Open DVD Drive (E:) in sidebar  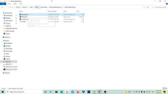11,67
